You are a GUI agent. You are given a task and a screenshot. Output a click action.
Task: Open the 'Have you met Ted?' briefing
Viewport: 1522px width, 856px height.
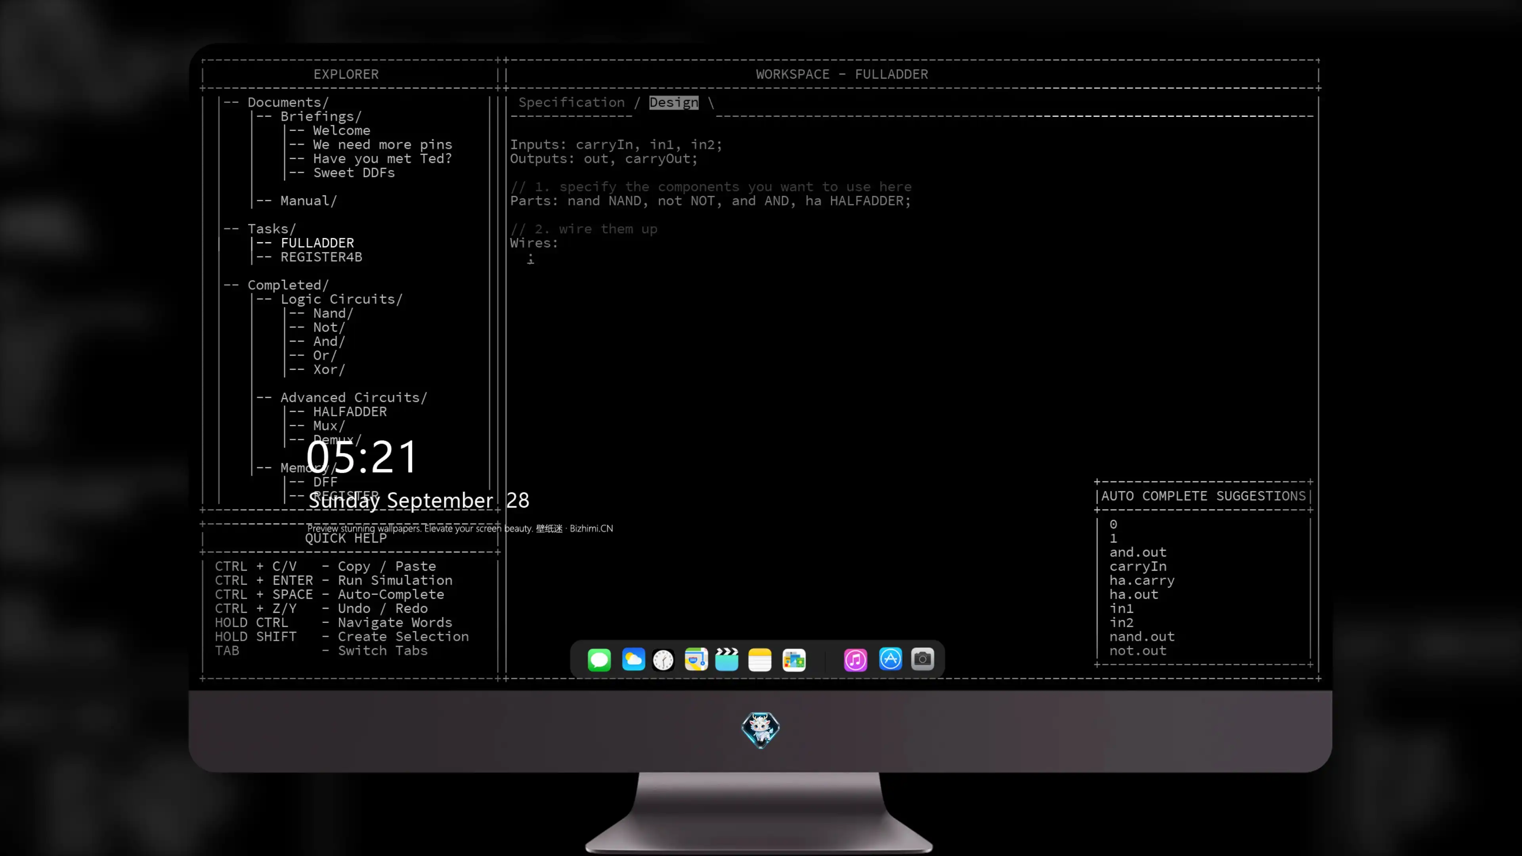coord(382,159)
